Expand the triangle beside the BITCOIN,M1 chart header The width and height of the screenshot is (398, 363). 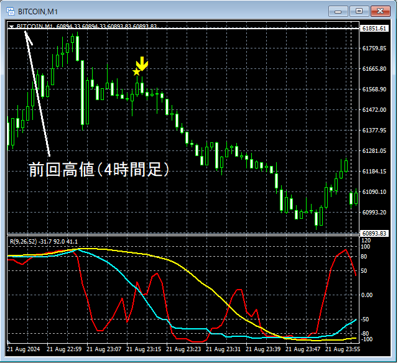click(11, 26)
